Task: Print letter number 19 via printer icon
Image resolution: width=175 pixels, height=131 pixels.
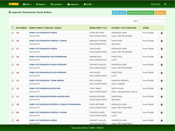Action: pos(162,33)
